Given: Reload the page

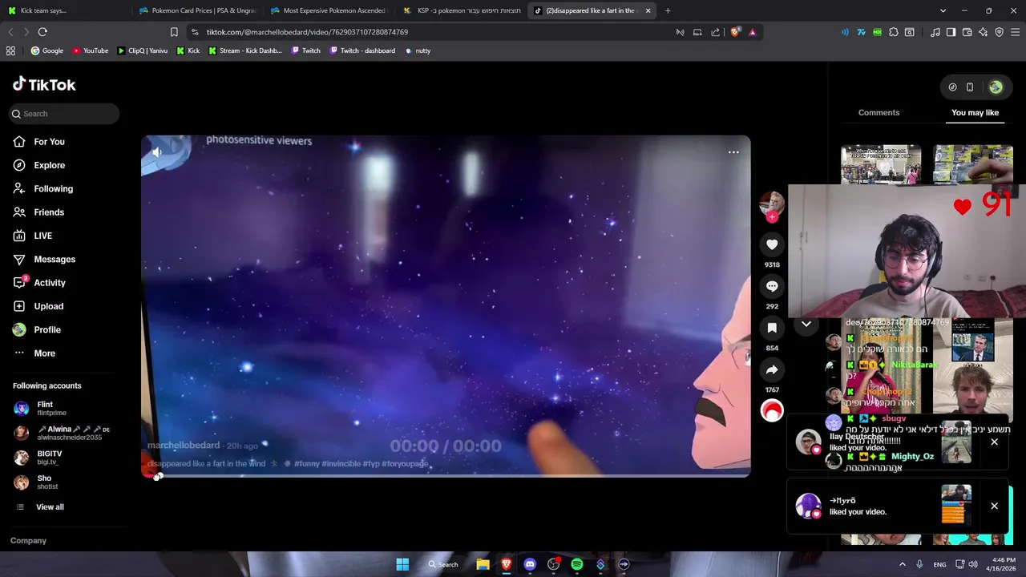Looking at the screenshot, I should point(42,32).
